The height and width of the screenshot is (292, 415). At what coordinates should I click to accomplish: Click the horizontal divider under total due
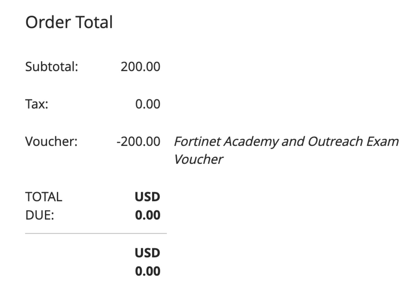(96, 233)
